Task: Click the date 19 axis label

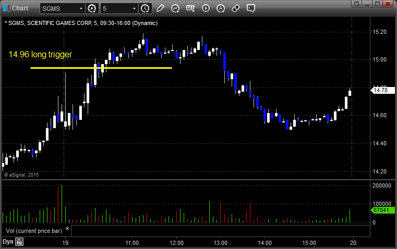Action: tap(65, 243)
